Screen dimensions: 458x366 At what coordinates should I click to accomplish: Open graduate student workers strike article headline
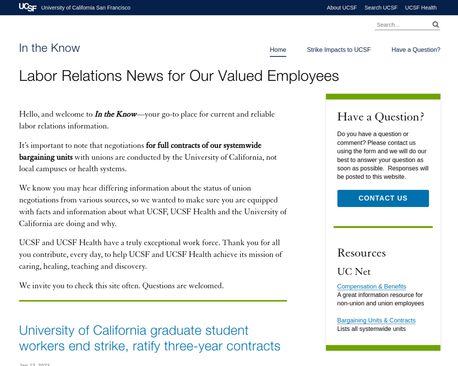[x=150, y=338]
